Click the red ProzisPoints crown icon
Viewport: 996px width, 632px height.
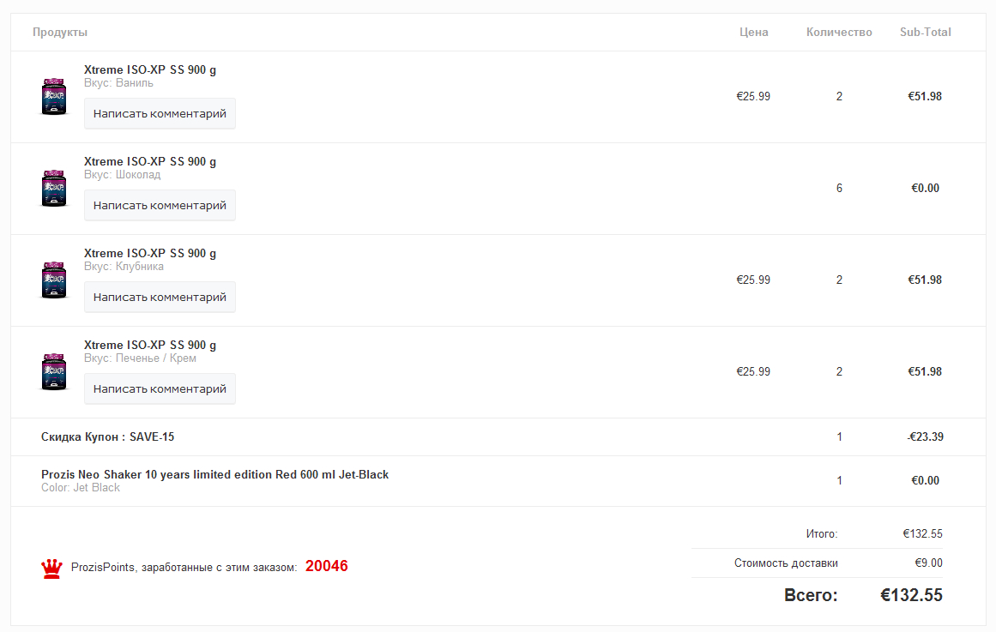52,568
